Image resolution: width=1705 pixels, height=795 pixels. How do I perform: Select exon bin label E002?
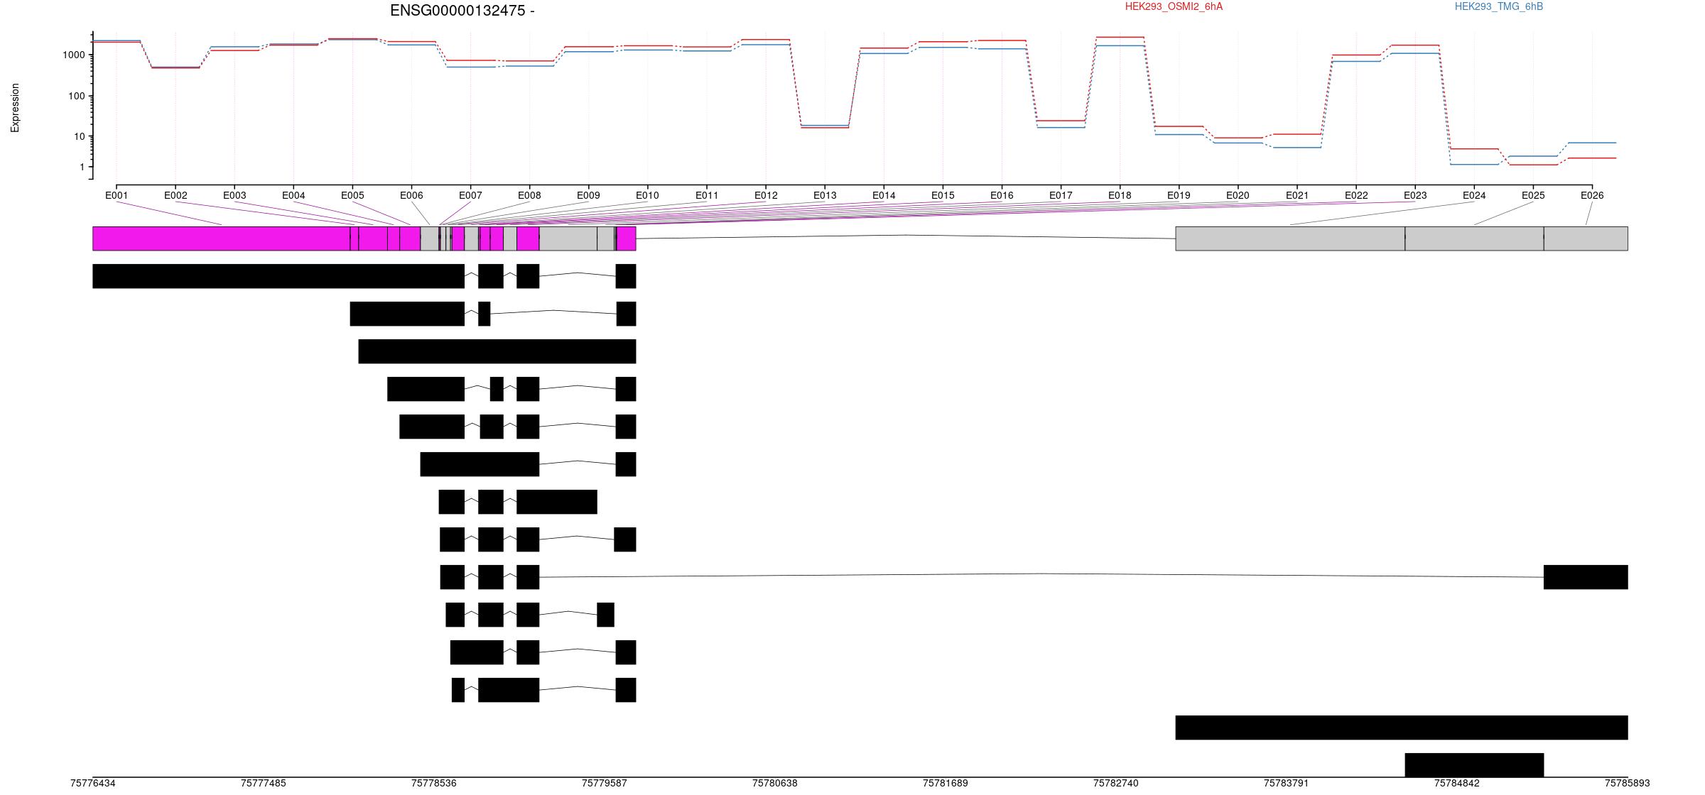coord(175,195)
